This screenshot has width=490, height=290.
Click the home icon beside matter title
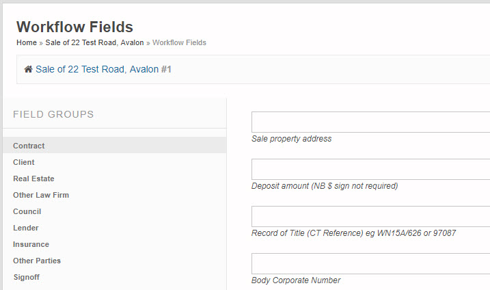click(28, 70)
